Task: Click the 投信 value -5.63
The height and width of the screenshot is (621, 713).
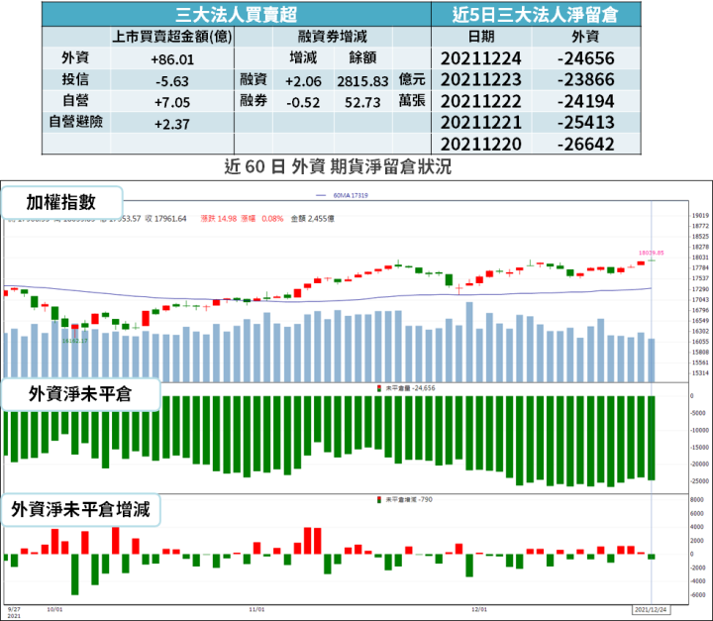Action: point(172,81)
